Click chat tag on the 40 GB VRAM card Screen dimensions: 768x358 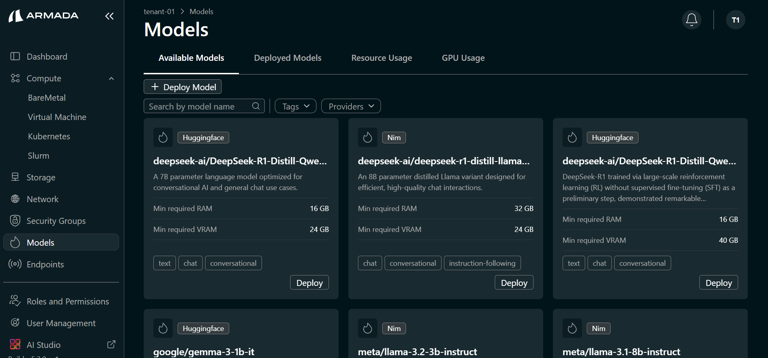(600, 263)
